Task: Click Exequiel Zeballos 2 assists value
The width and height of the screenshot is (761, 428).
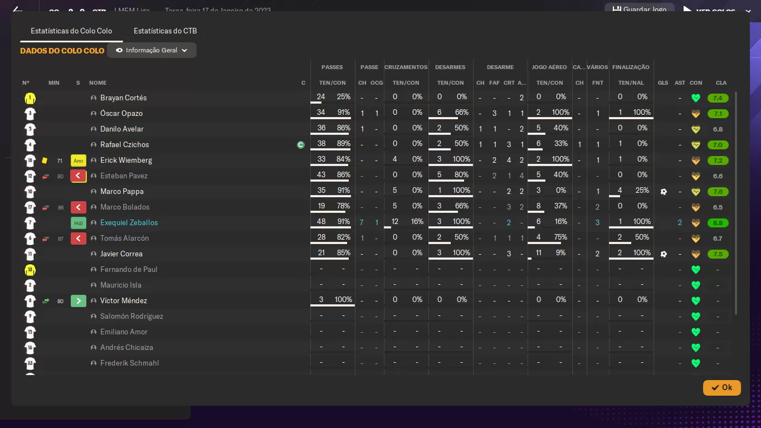Action: pyautogui.click(x=680, y=223)
